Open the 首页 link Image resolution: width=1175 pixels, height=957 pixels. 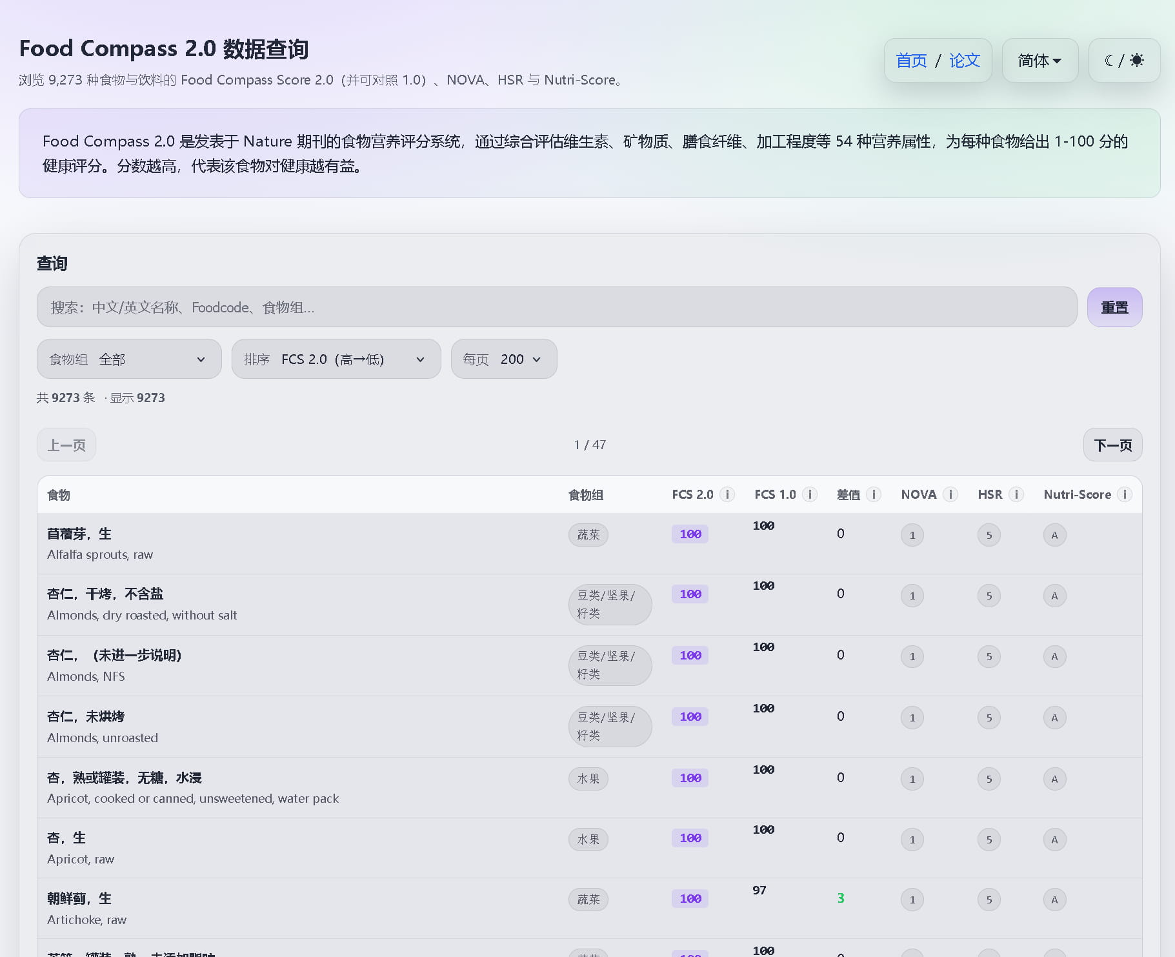911,61
